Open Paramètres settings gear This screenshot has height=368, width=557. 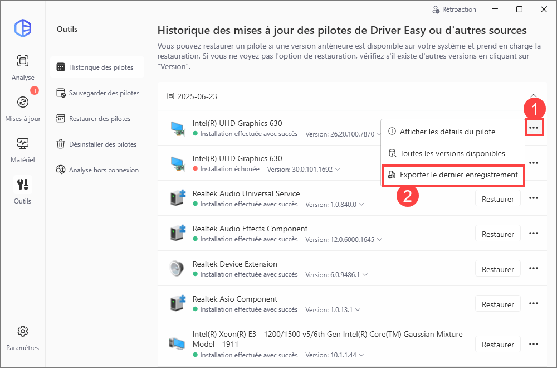[x=23, y=338]
